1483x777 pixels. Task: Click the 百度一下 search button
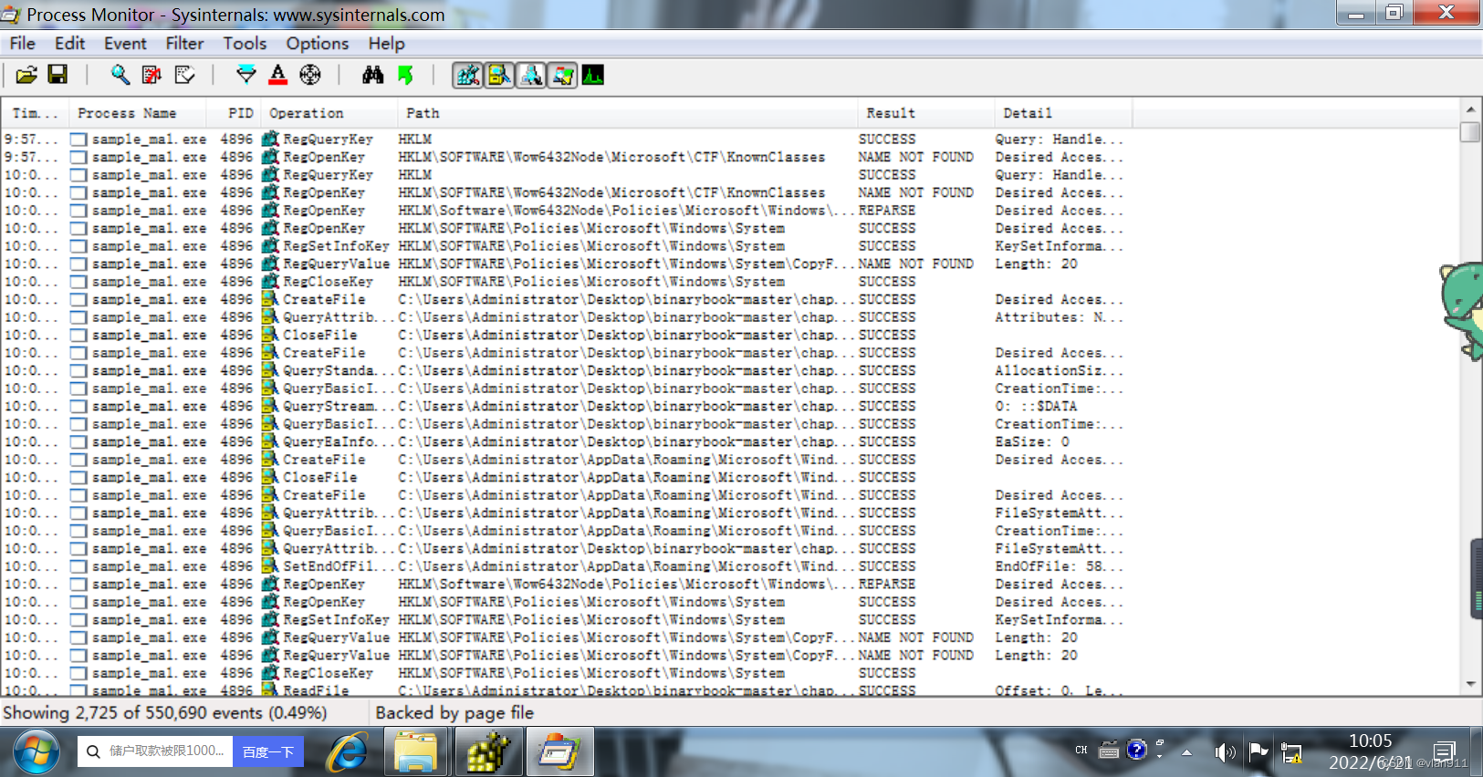tap(268, 751)
